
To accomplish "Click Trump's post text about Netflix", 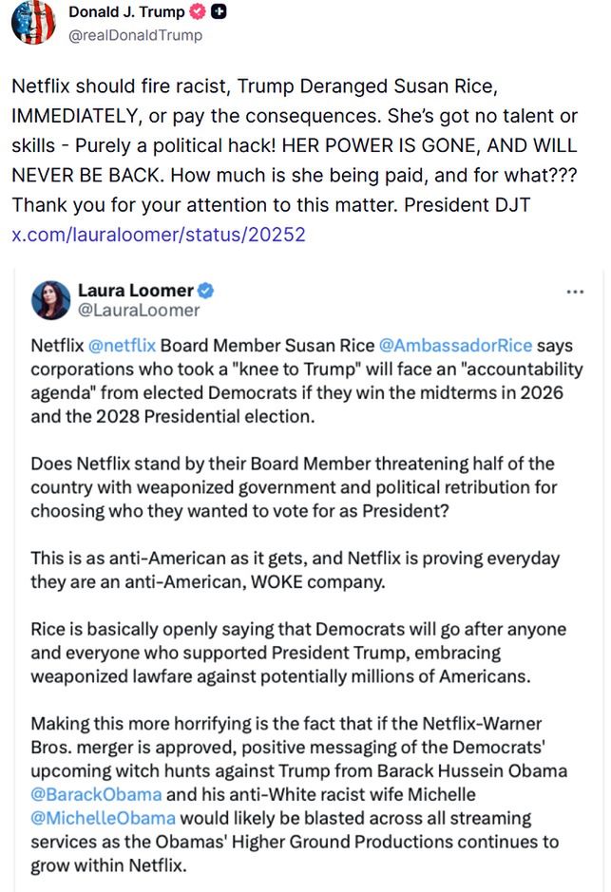I will click(x=268, y=147).
